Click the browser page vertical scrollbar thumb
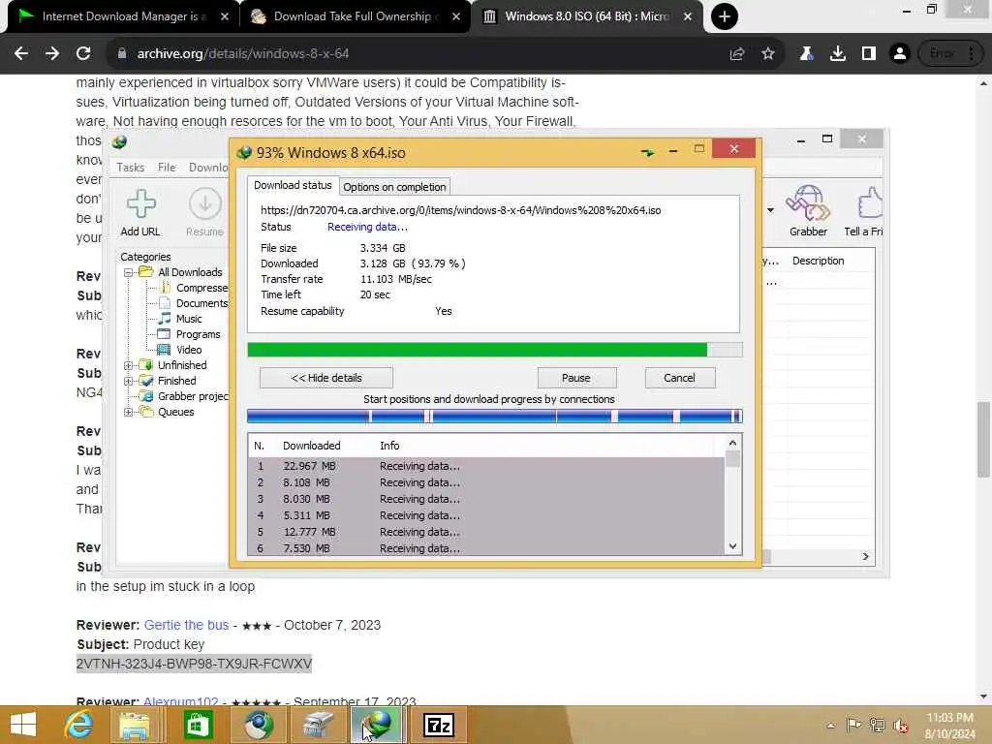 pyautogui.click(x=983, y=439)
